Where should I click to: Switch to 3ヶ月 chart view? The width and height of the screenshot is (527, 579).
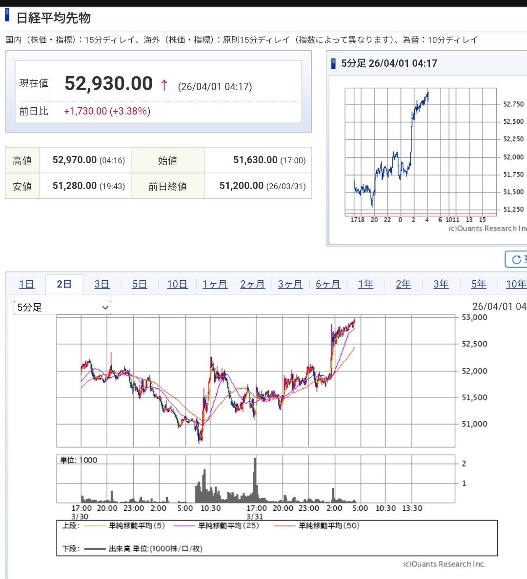pos(290,284)
